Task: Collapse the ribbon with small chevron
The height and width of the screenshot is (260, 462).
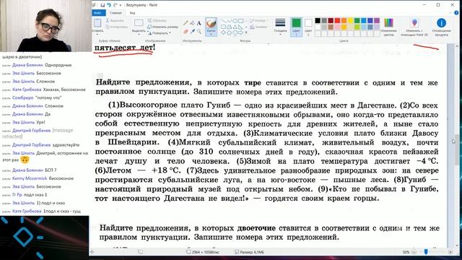Action: tap(451, 13)
